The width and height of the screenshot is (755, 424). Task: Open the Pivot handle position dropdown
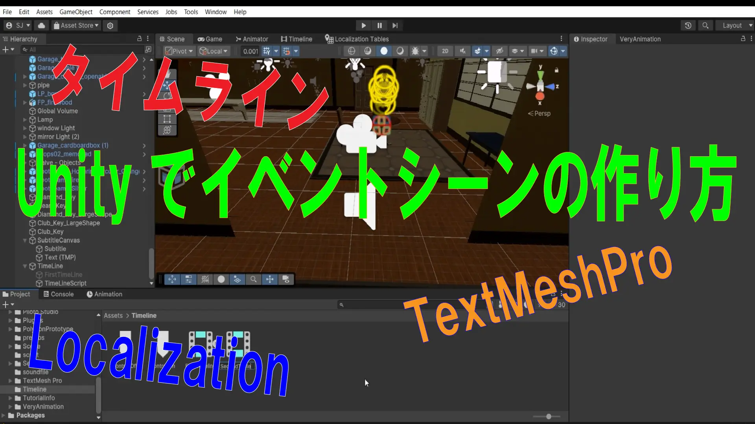[179, 51]
